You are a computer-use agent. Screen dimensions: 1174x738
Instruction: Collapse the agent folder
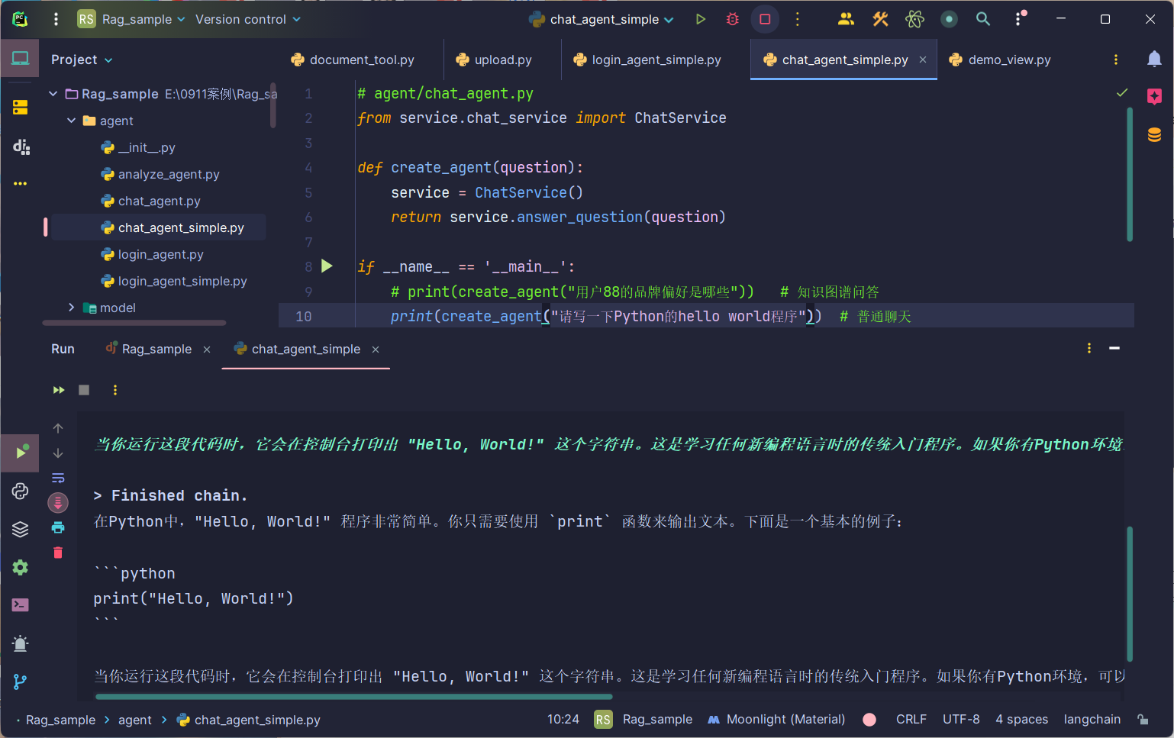[71, 121]
